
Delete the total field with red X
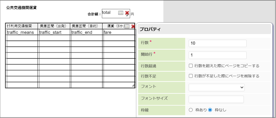tap(127, 13)
